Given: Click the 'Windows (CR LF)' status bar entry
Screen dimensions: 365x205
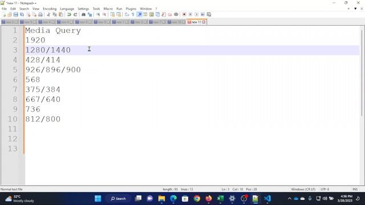Looking at the screenshot, I should [303, 190].
